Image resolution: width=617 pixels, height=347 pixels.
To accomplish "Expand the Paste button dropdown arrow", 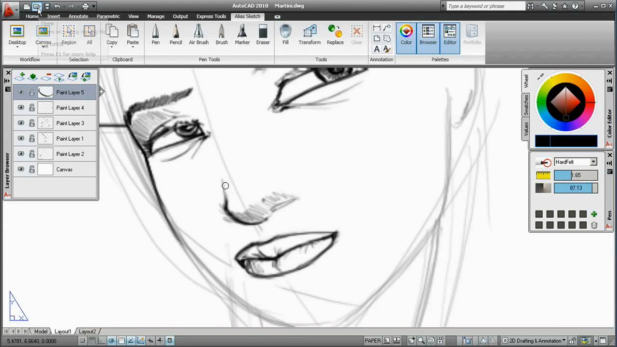I will click(x=133, y=48).
